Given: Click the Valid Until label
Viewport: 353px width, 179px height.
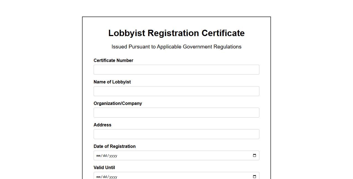Looking at the screenshot, I should [x=104, y=167].
